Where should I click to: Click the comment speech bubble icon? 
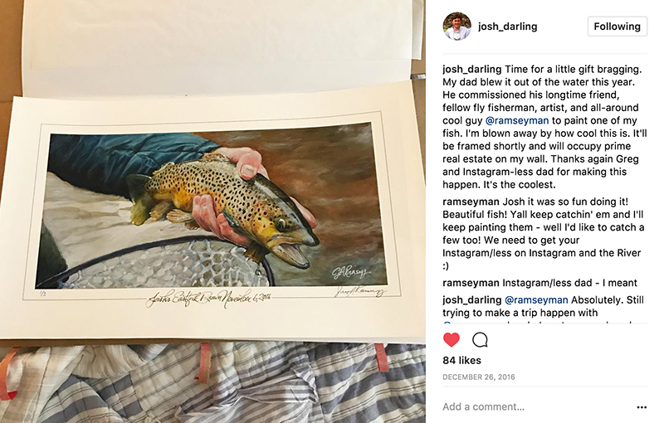click(x=480, y=340)
